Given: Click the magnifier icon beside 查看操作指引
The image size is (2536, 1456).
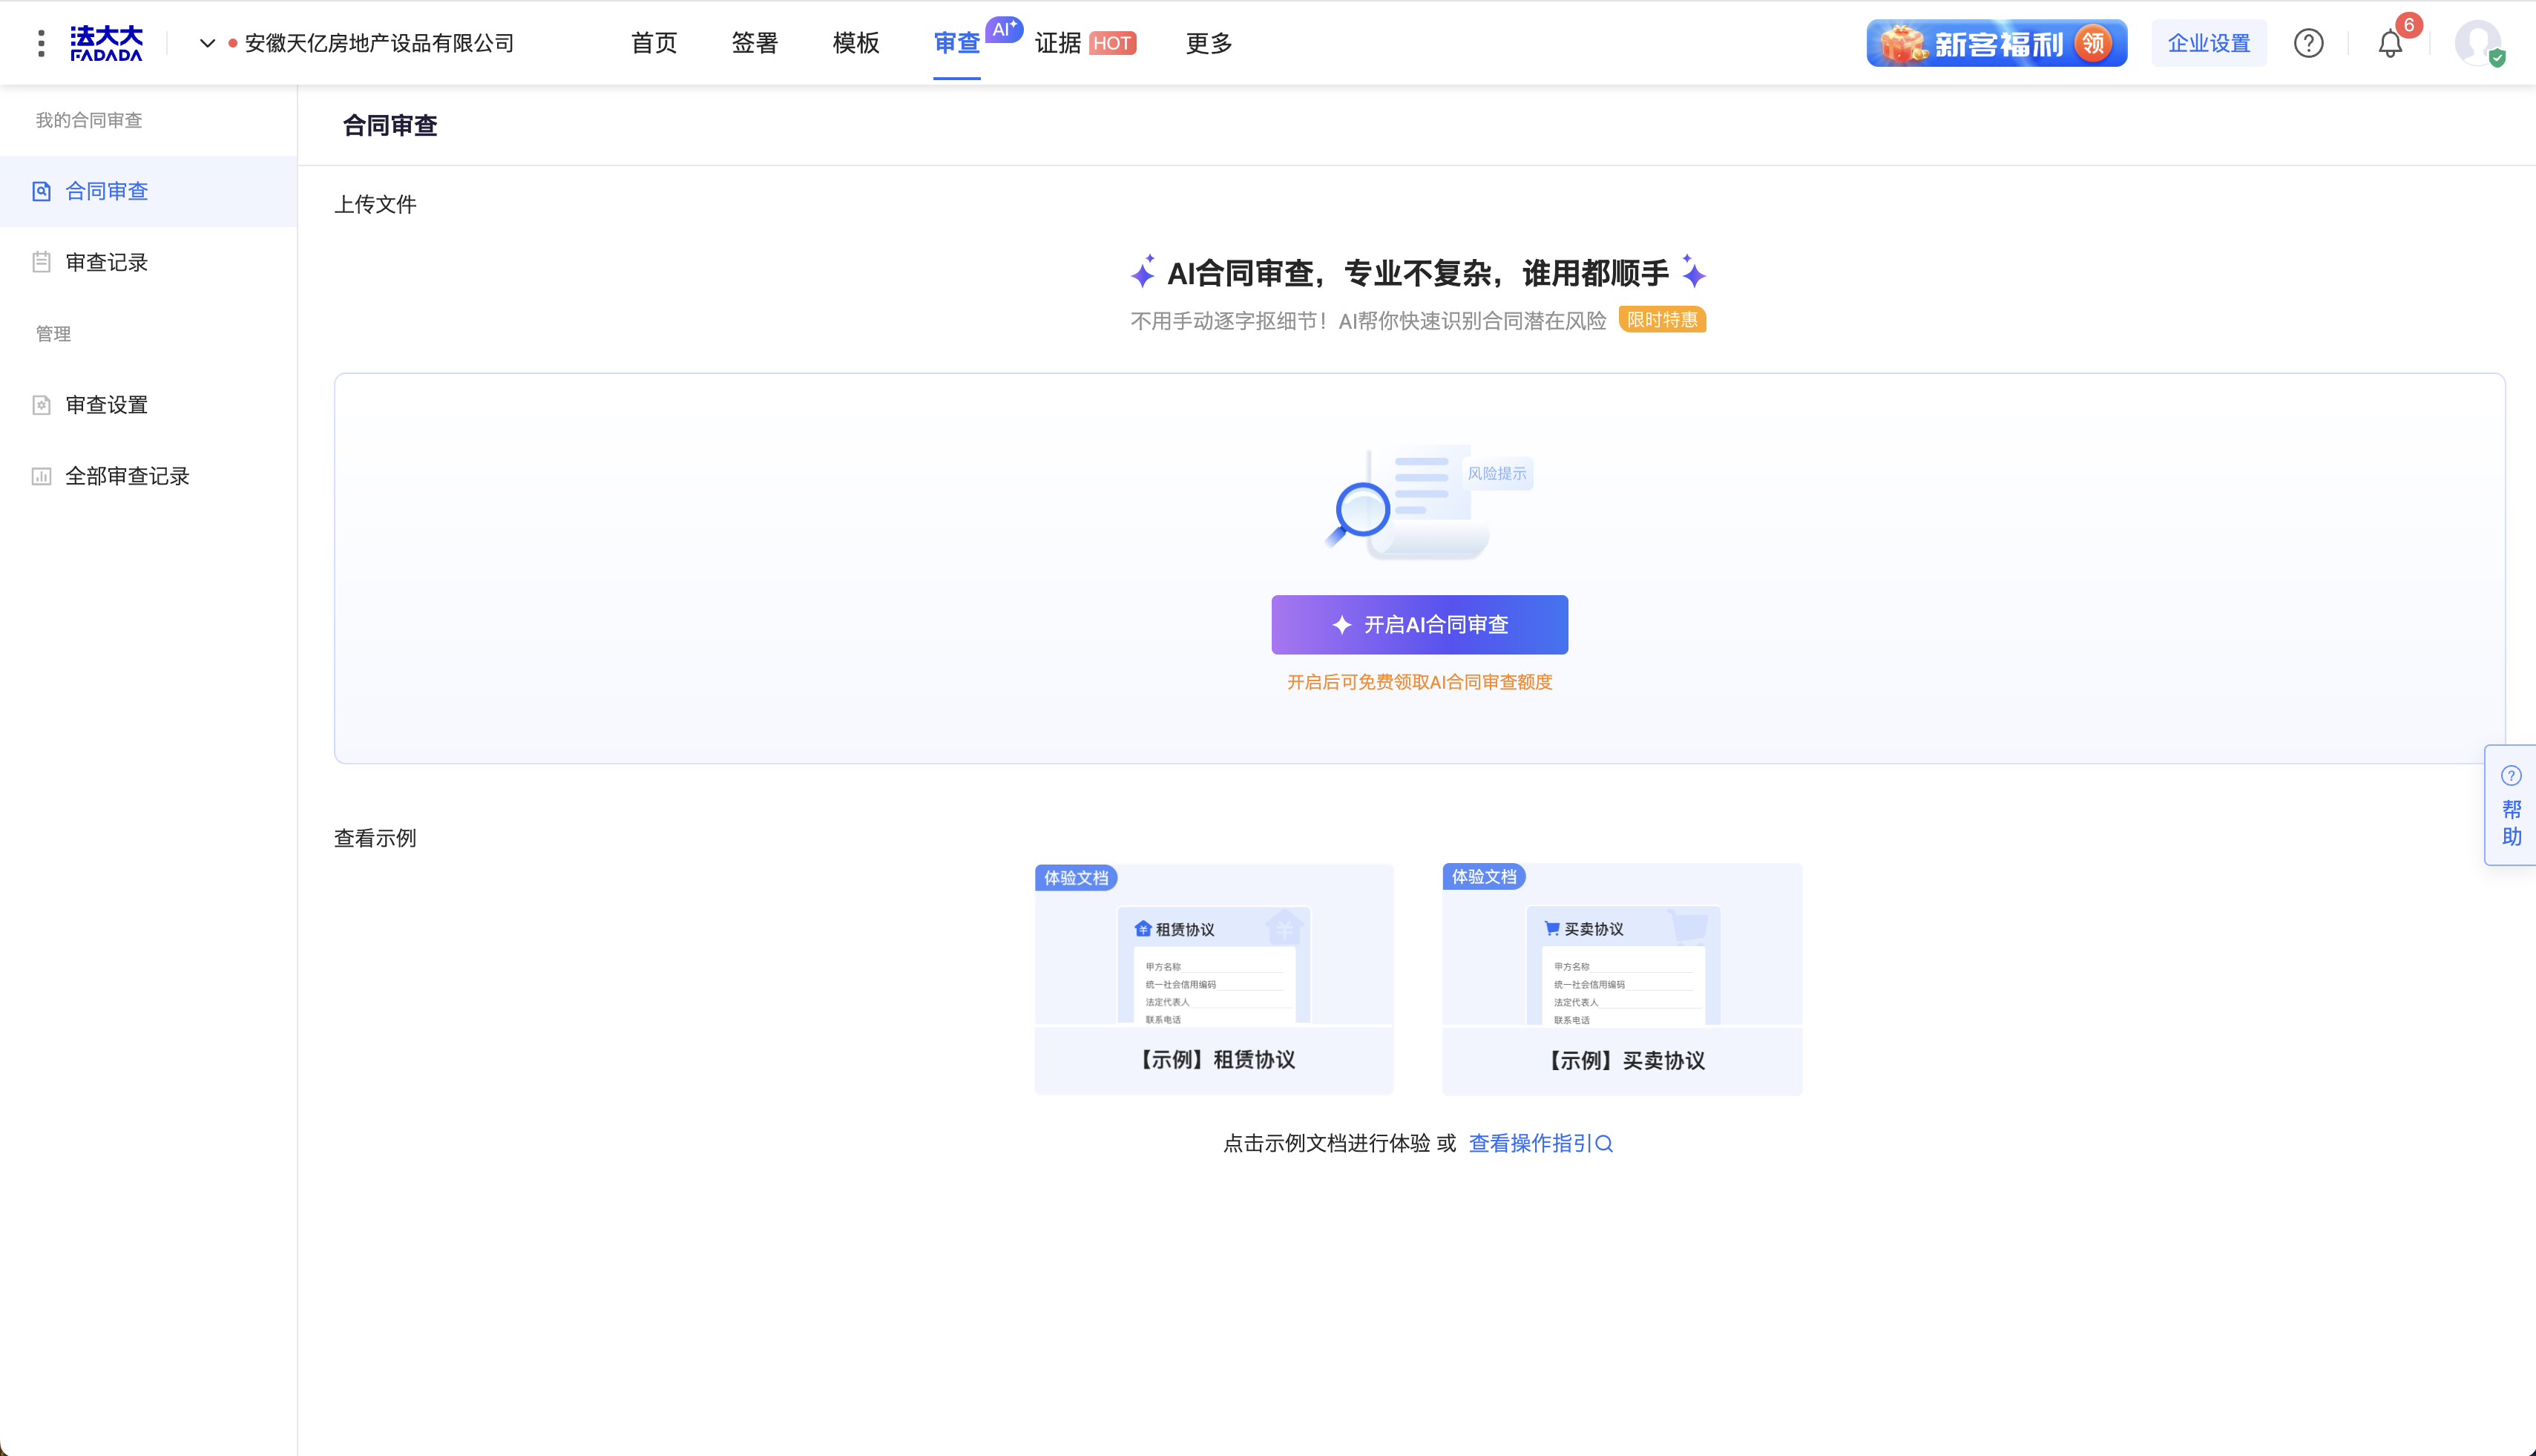Looking at the screenshot, I should 1604,1144.
